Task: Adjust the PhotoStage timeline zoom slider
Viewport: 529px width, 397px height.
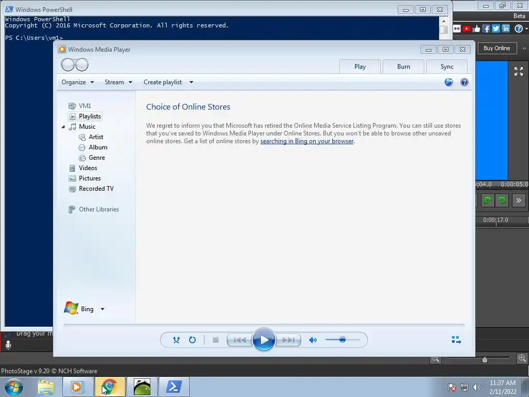Action: click(x=485, y=359)
